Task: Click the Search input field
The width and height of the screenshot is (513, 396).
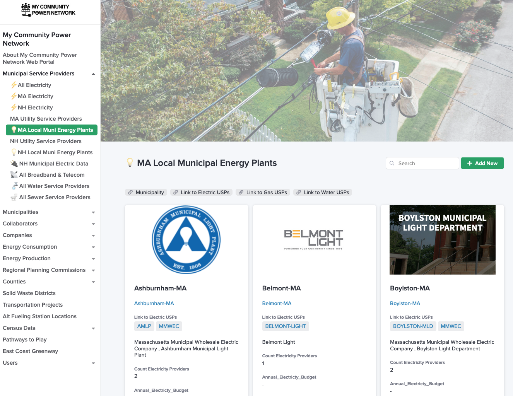Action: click(422, 163)
